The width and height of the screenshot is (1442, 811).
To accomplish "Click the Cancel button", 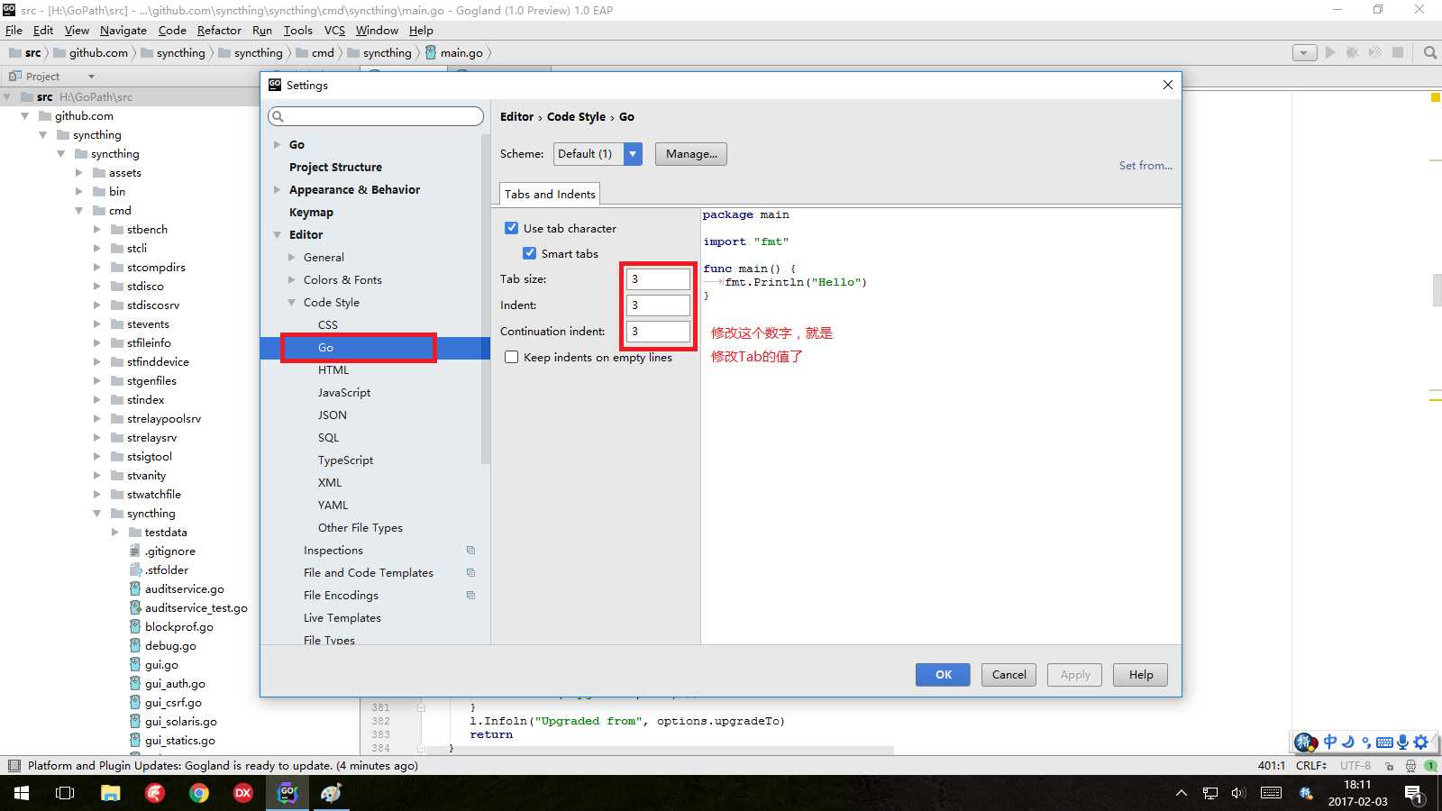I will (1009, 675).
